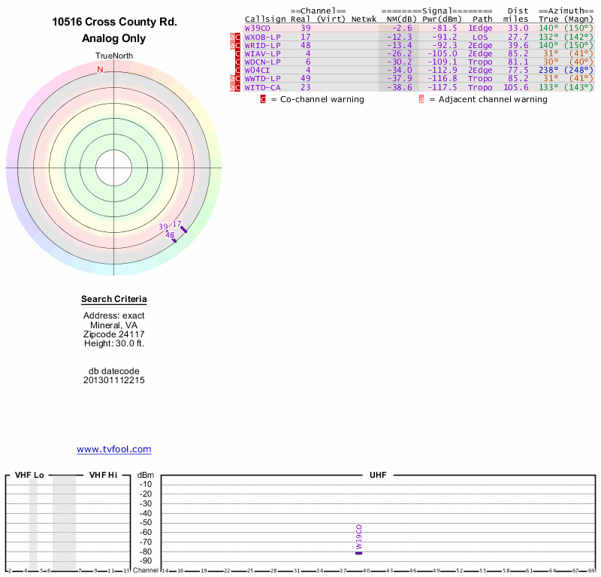Select the W39CO callsign in the table
The width and height of the screenshot is (601, 577).
(258, 28)
